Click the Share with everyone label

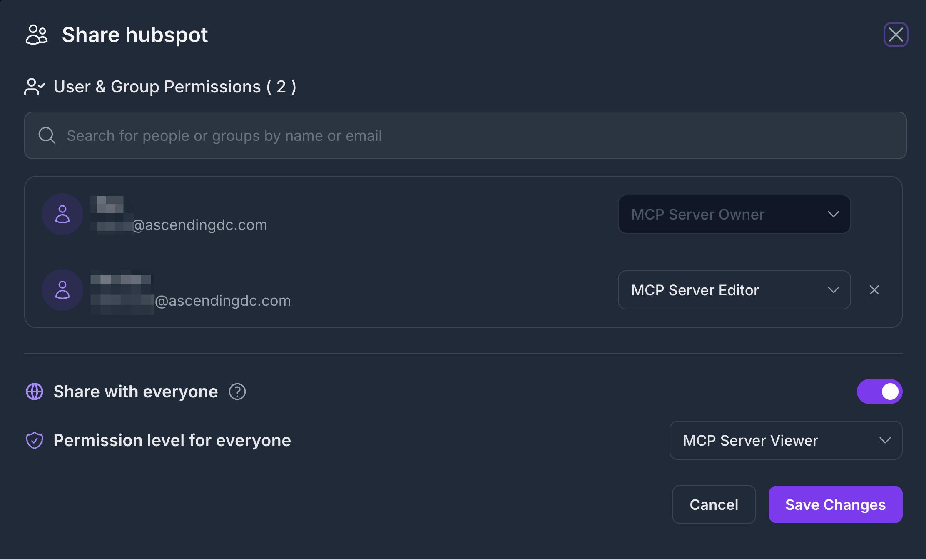[x=136, y=392]
